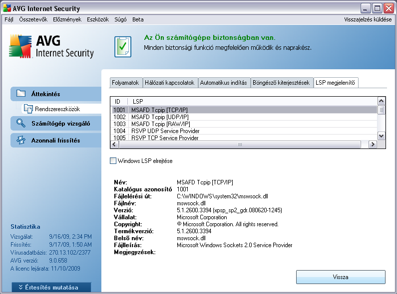
Task: Switch to the Folyamatok tab
Action: coord(125,83)
